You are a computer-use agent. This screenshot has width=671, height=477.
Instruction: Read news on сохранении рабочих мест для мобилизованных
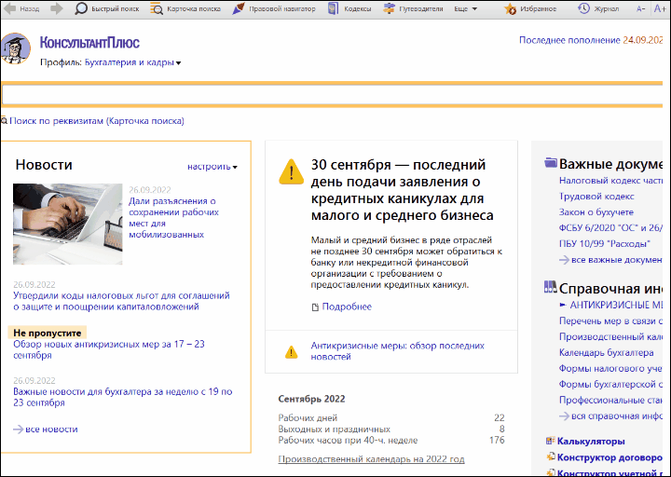[x=173, y=218]
